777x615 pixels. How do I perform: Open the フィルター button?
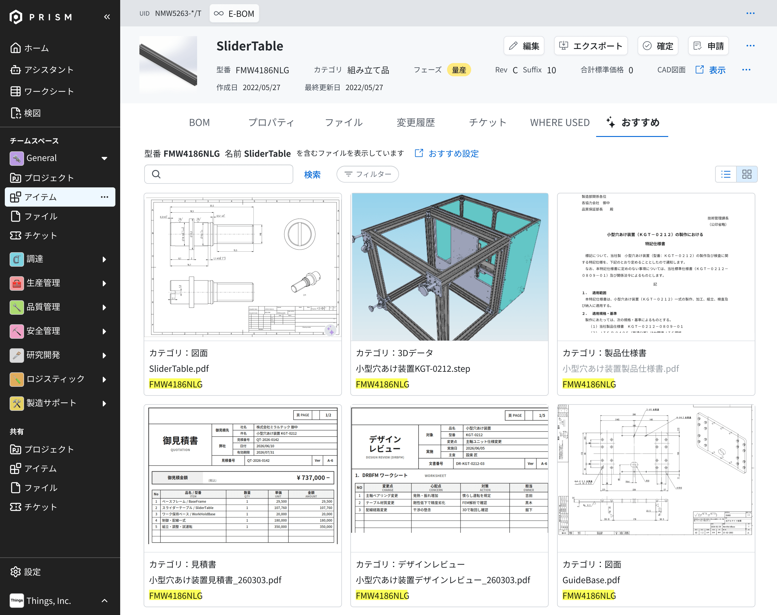pos(368,174)
